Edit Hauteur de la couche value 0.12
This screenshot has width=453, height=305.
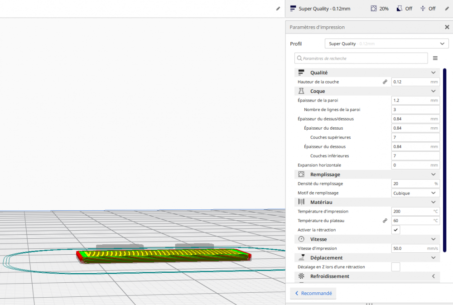click(x=415, y=82)
